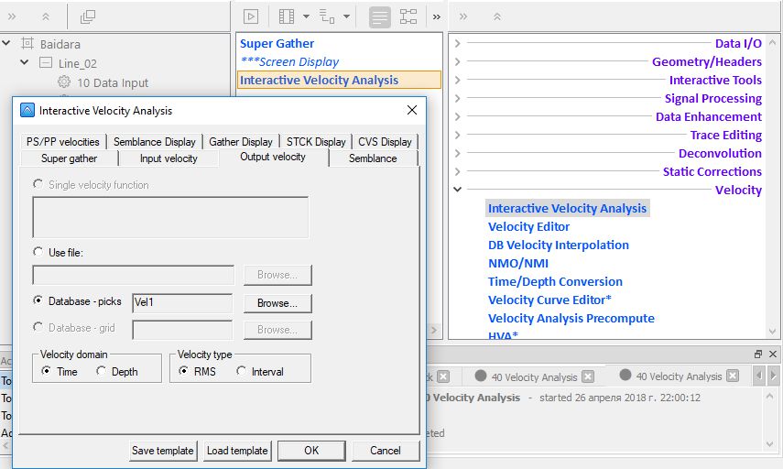Close the log panel with X icon
The image size is (783, 469).
pyautogui.click(x=773, y=354)
